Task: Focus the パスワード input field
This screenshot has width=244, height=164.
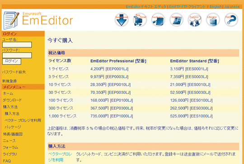Action: click(x=17, y=55)
